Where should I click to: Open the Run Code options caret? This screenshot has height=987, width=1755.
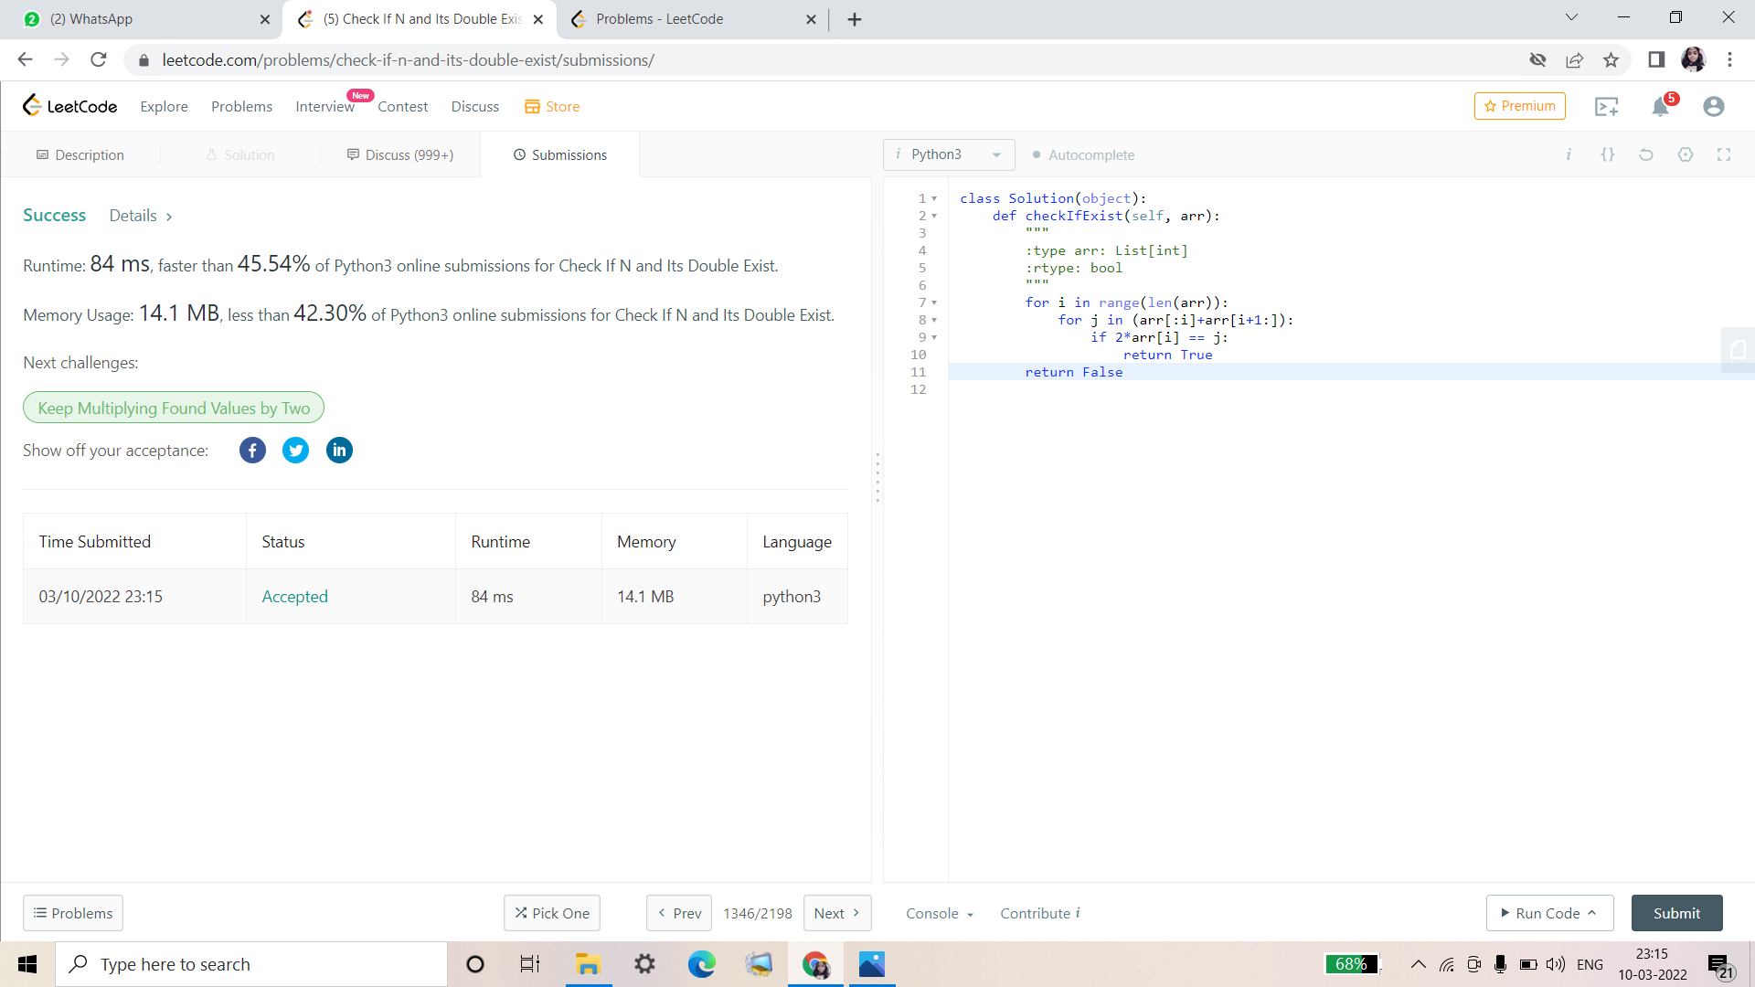coord(1591,913)
